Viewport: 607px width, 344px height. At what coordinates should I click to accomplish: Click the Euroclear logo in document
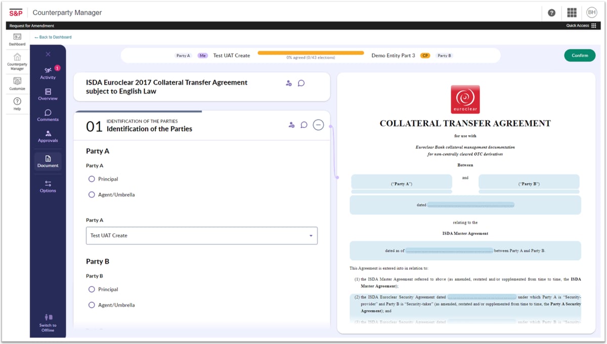[465, 99]
